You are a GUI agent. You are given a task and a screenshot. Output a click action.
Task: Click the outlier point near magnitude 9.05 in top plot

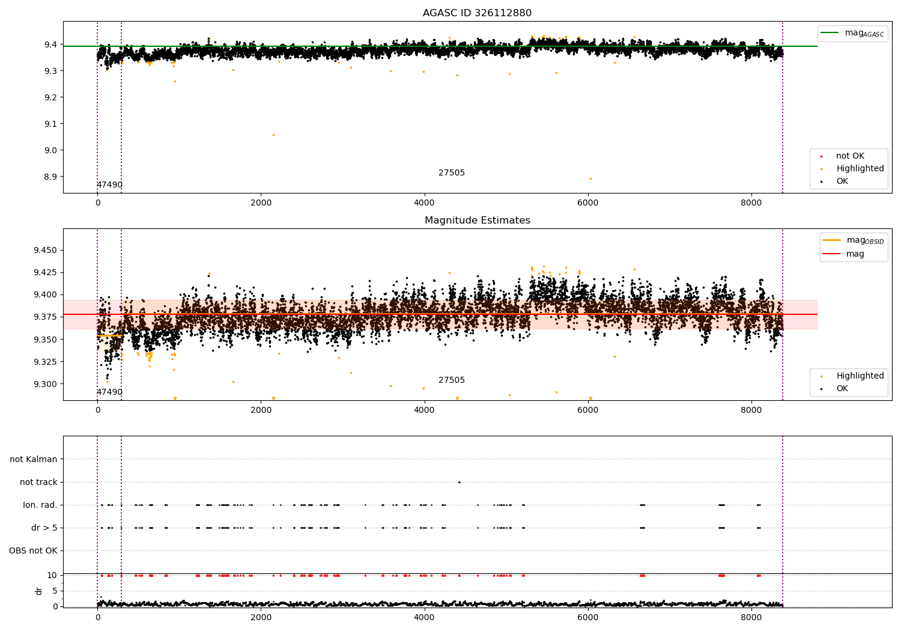pos(273,135)
